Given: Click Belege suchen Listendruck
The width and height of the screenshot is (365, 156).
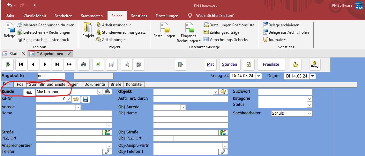Looking at the screenshot, I should pos(43,40).
